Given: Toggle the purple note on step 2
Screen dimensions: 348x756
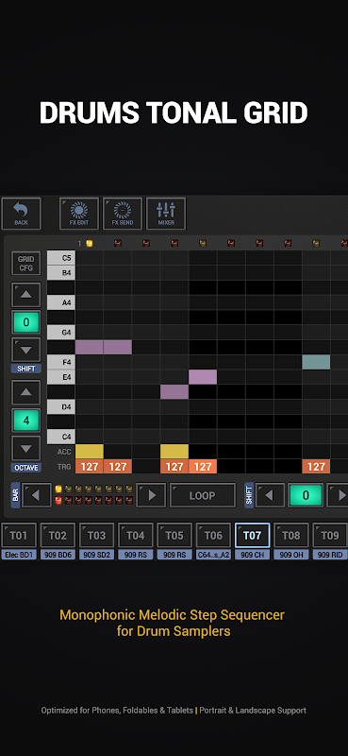Looking at the screenshot, I should [118, 347].
